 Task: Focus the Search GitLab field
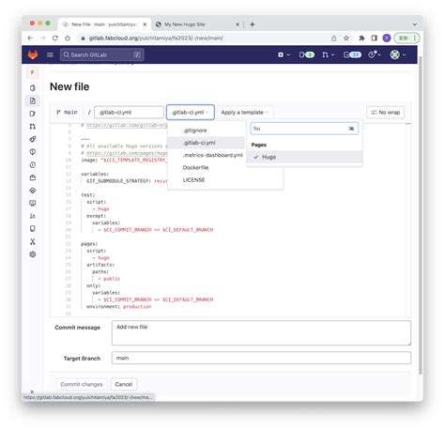[102, 54]
